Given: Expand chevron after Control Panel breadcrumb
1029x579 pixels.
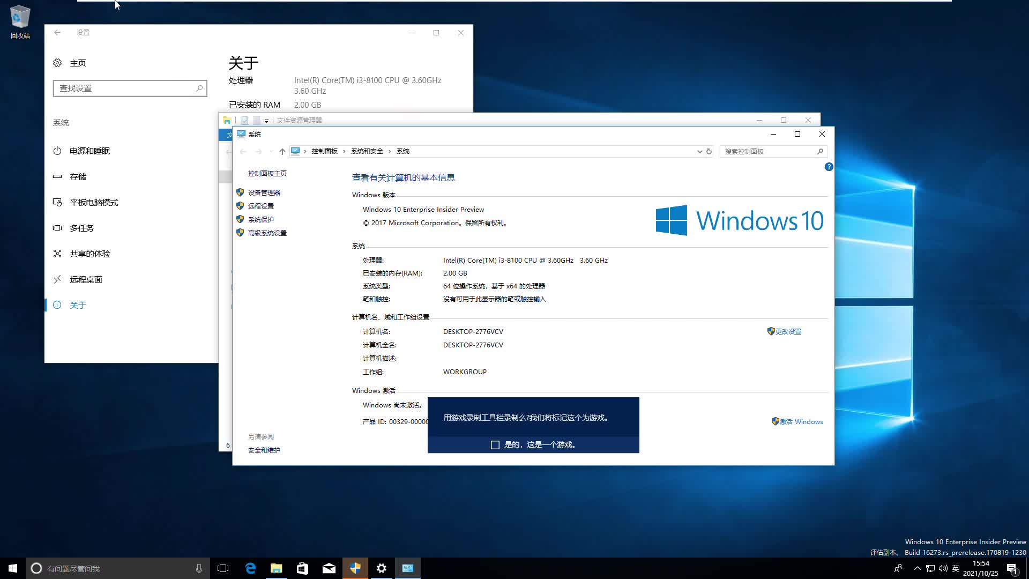Looking at the screenshot, I should (x=344, y=152).
